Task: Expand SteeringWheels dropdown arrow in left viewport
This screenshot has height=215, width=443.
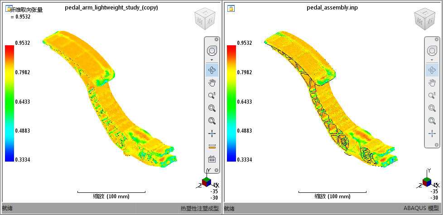Action: 212,60
